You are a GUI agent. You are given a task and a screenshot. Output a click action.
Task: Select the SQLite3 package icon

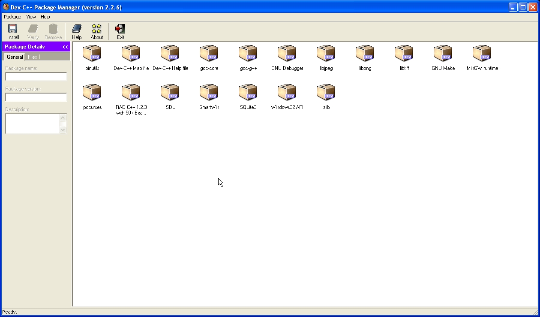tap(248, 93)
